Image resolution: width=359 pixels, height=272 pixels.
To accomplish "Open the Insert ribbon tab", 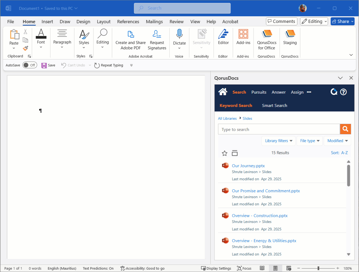I will click(47, 22).
